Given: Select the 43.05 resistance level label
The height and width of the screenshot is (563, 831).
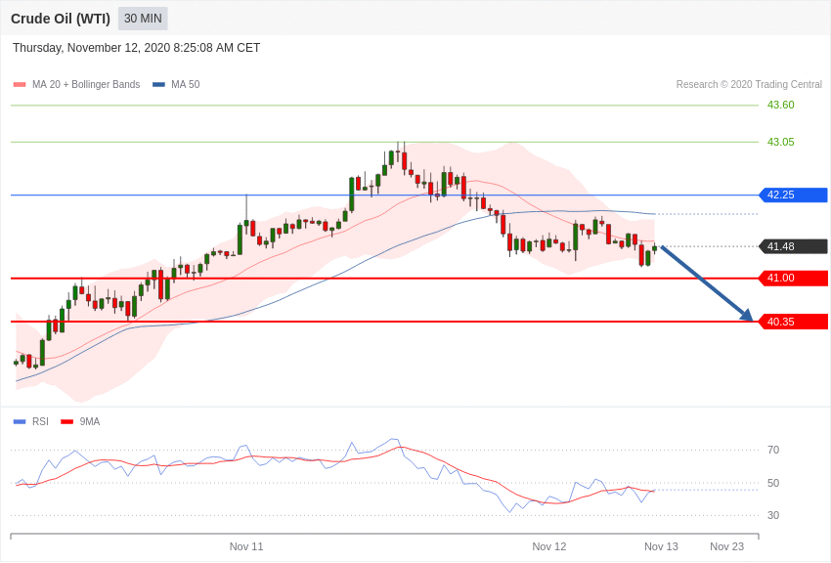Looking at the screenshot, I should click(781, 142).
